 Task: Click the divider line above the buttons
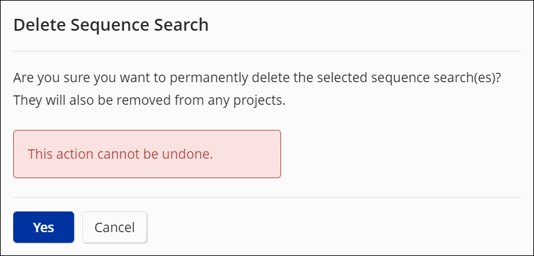coord(267,197)
